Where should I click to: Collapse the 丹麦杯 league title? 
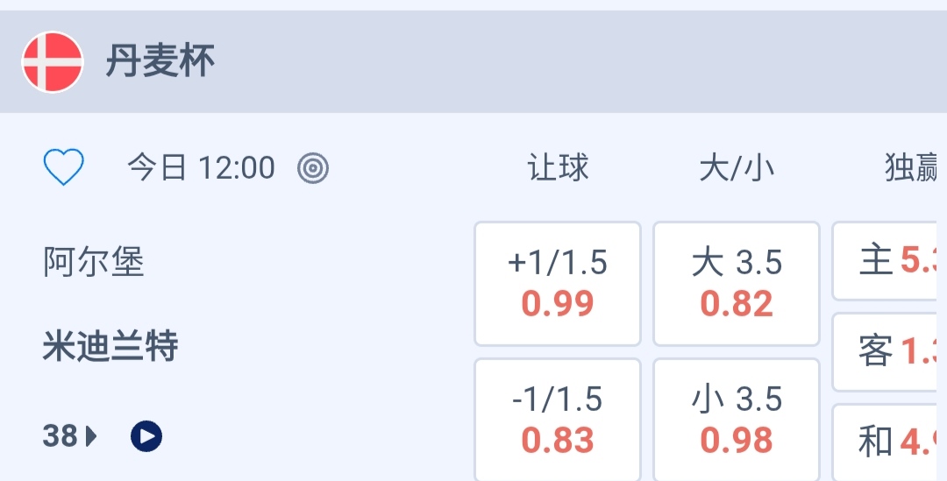coord(160,62)
